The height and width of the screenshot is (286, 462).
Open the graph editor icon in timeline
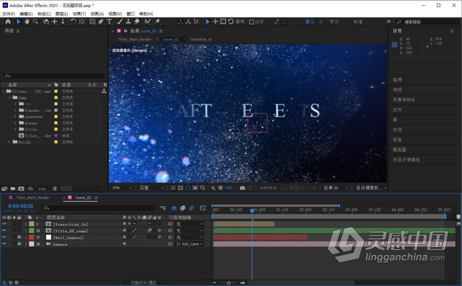[x=202, y=208]
